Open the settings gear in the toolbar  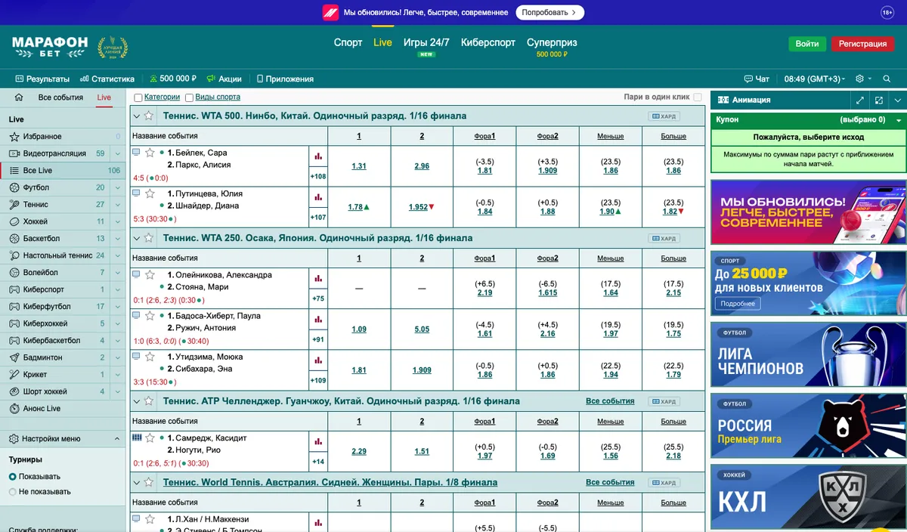pos(859,79)
